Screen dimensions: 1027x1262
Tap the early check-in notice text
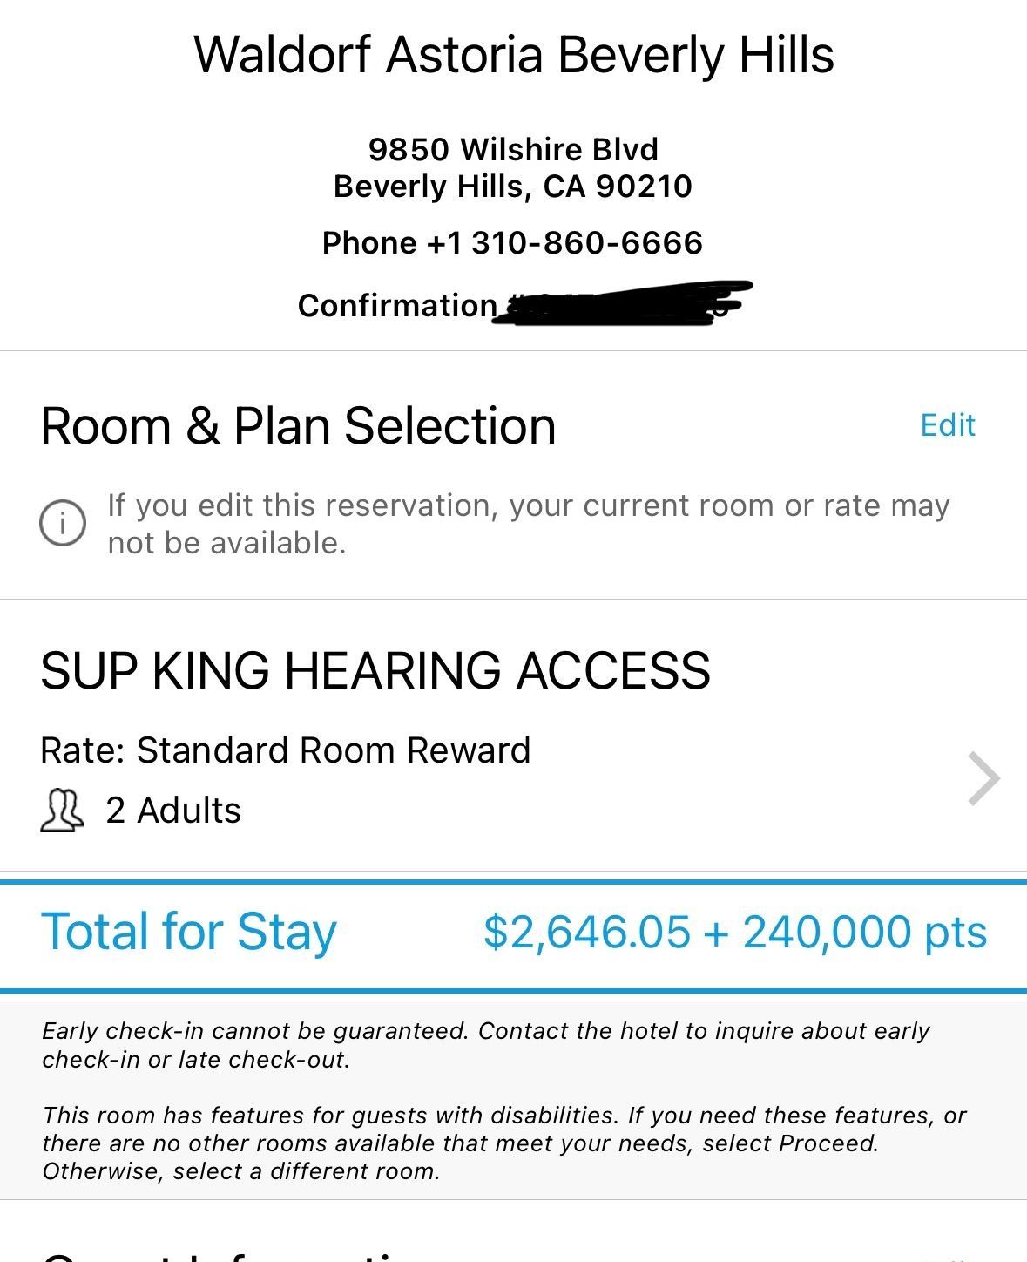[486, 1045]
